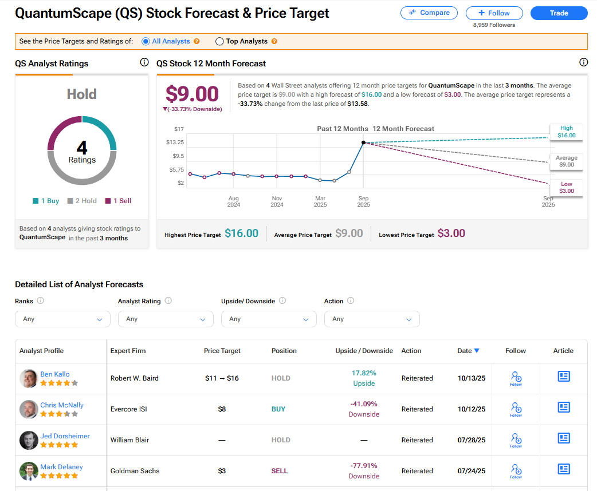Open William Blair article icon
The height and width of the screenshot is (491, 597).
[x=564, y=438]
